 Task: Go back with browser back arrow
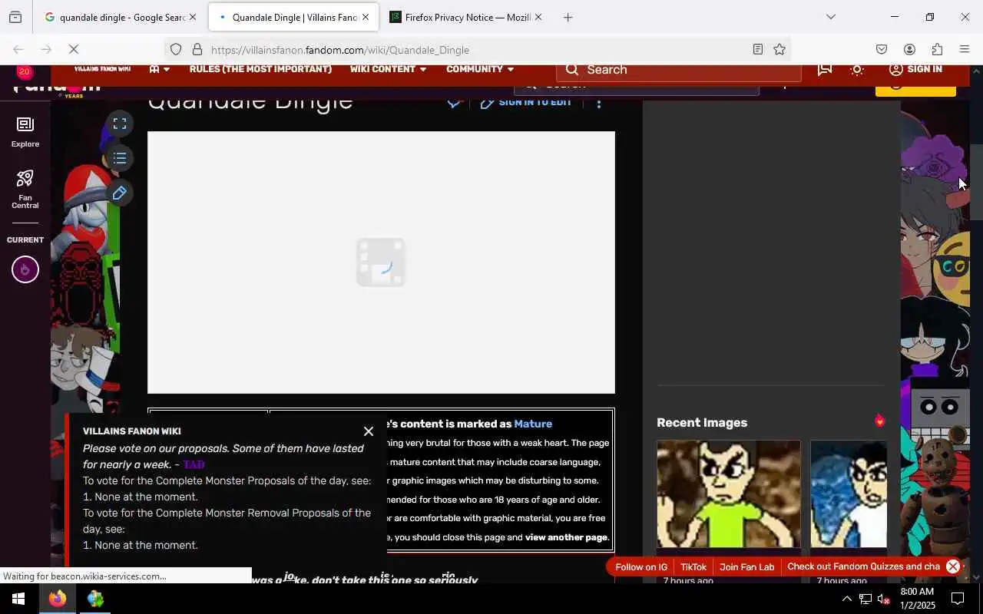point(18,50)
